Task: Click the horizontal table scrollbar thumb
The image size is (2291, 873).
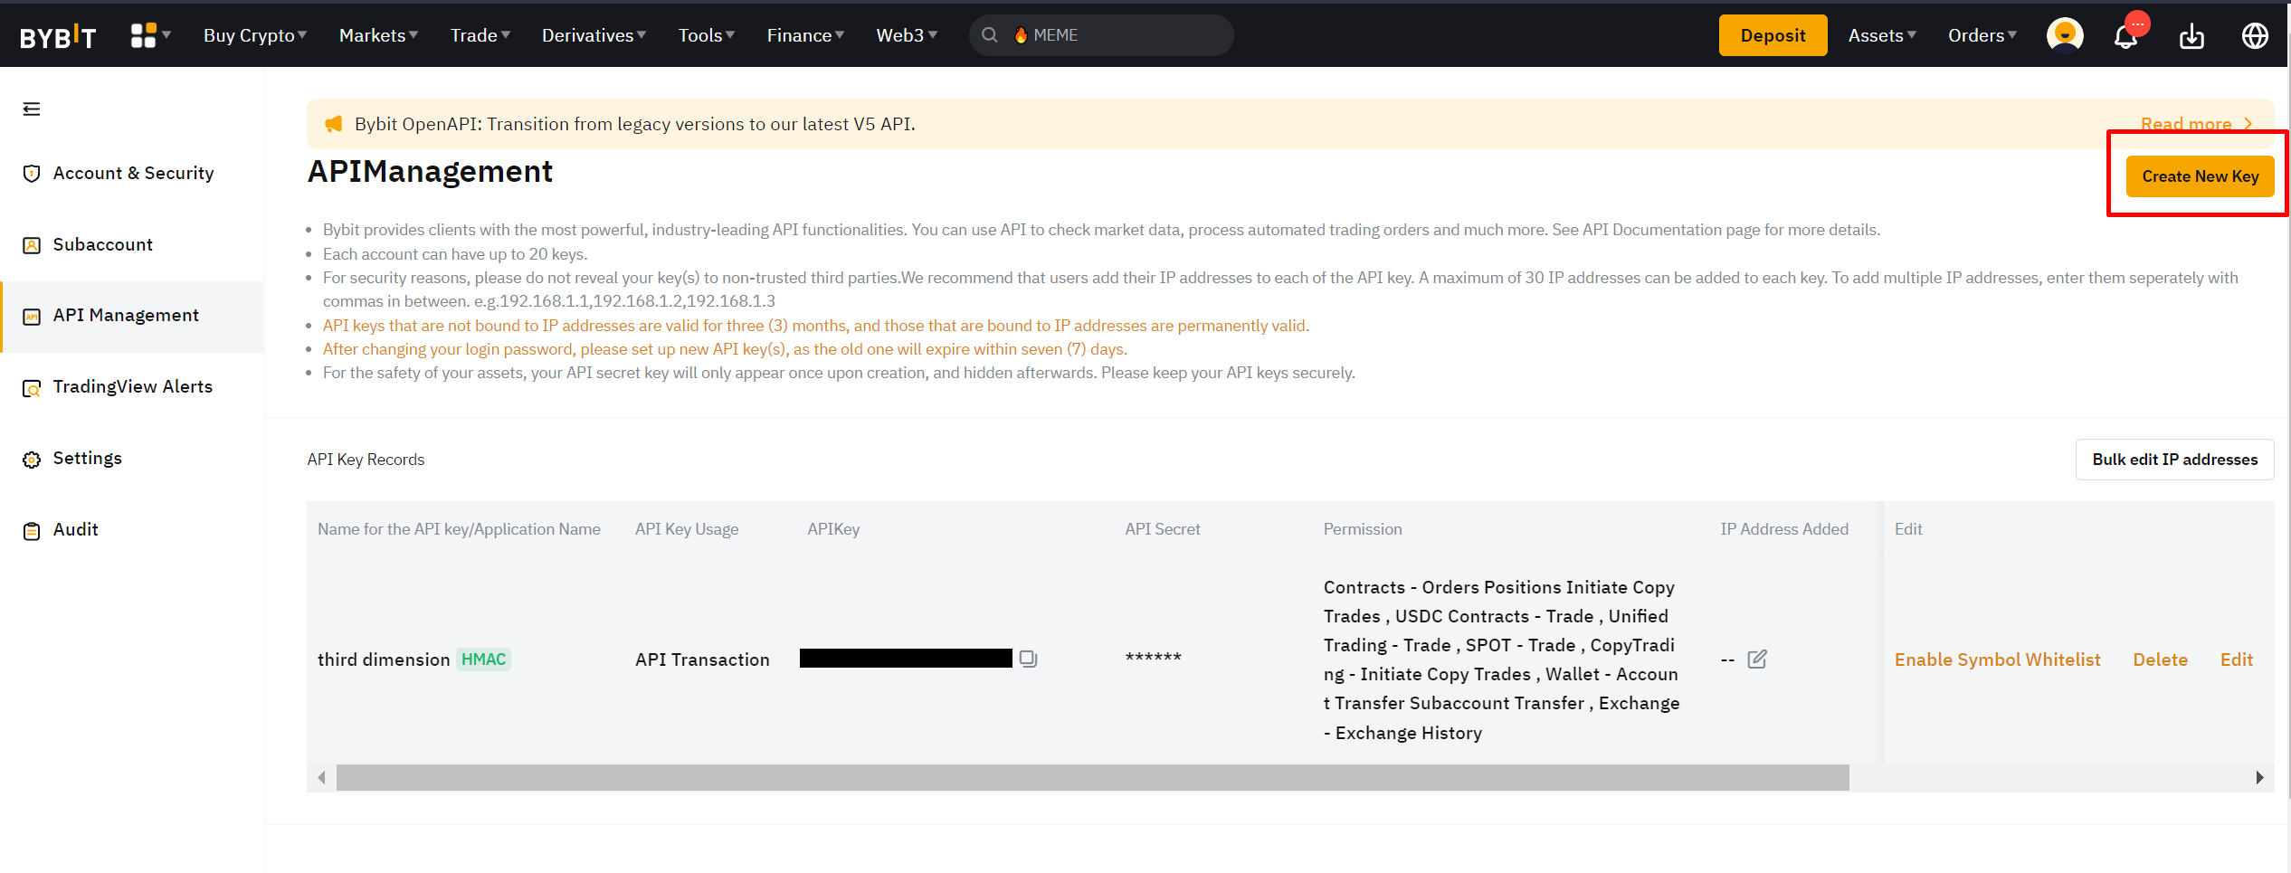Action: (x=1092, y=777)
